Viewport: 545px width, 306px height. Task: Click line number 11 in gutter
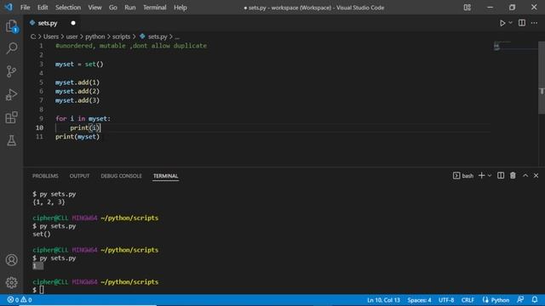pyautogui.click(x=39, y=137)
